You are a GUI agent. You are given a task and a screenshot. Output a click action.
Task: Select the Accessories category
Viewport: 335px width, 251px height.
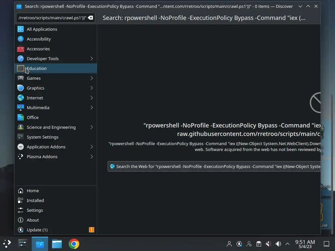point(56,49)
